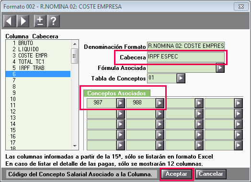Click Cancelar button
The height and width of the screenshot is (182, 251).
coord(211,174)
